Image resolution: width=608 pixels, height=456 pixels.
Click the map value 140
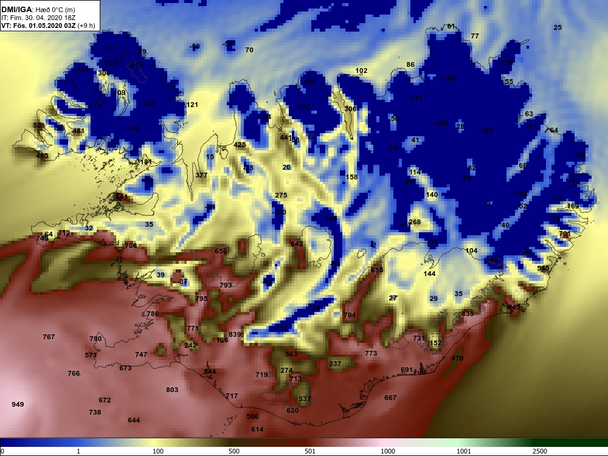pyautogui.click(x=432, y=195)
